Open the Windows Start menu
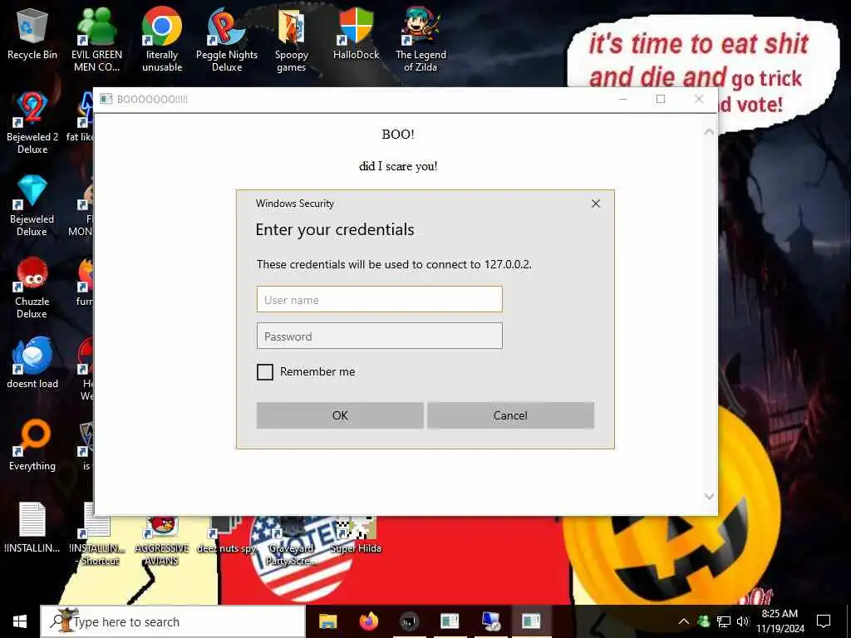Screen dimensions: 851x638 [20, 621]
